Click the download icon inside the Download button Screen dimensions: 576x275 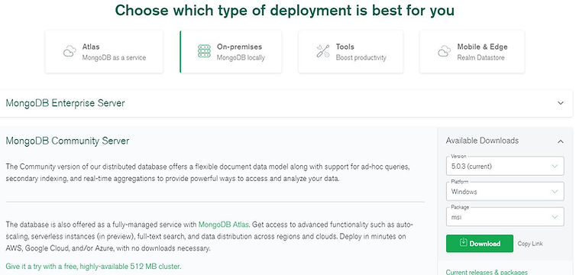463,243
